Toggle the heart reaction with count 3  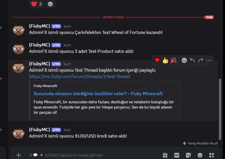37,4
